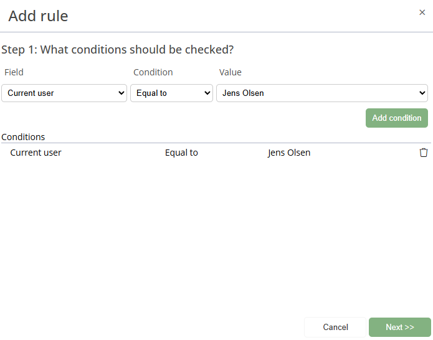
Task: Proceed with the Next >> button
Action: 399,328
